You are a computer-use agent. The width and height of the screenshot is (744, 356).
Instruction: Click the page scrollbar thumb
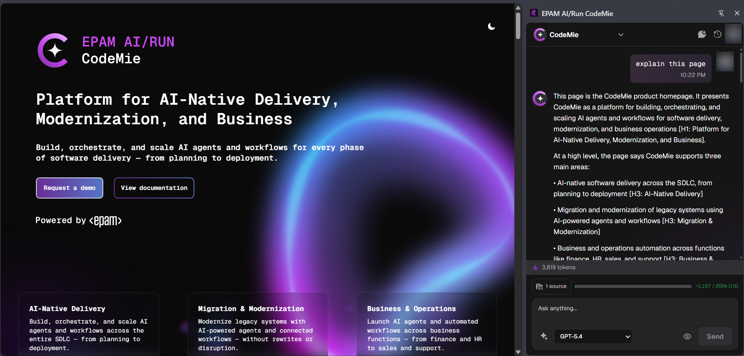(518, 26)
